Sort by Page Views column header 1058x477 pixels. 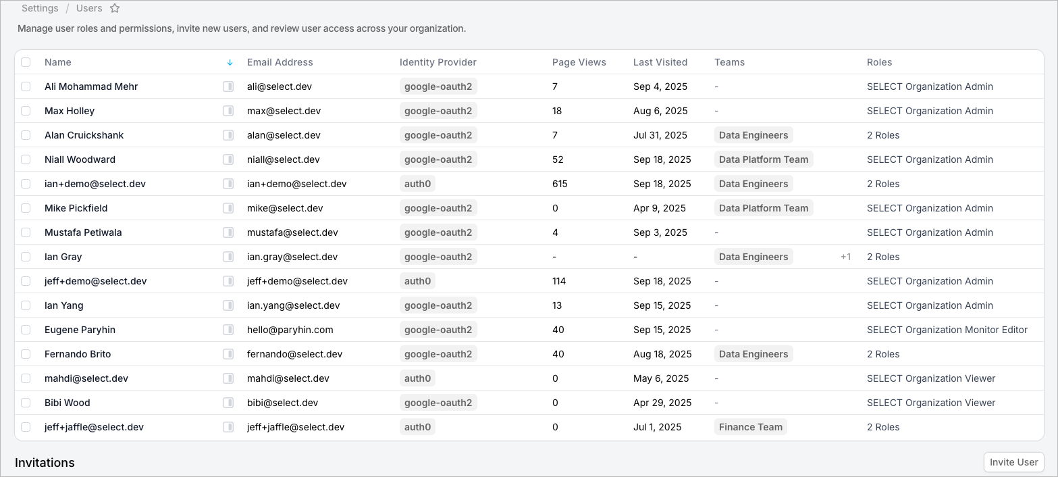click(579, 62)
